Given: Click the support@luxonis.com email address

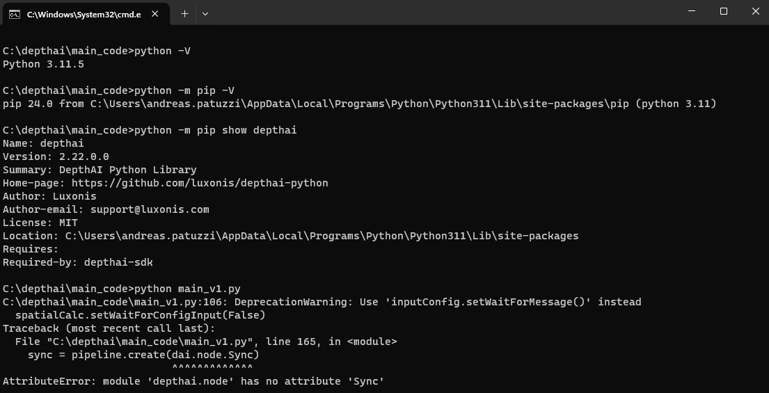Looking at the screenshot, I should point(150,209).
